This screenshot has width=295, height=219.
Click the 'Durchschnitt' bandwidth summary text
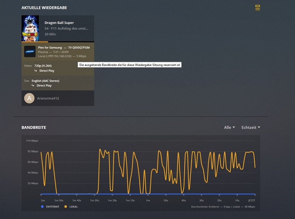[x=223, y=206]
